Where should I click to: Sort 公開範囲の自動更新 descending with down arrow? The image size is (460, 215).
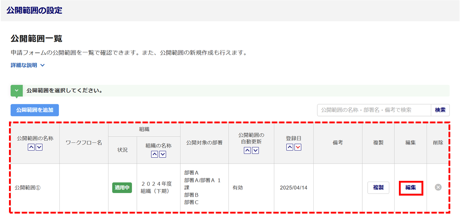pyautogui.click(x=255, y=151)
